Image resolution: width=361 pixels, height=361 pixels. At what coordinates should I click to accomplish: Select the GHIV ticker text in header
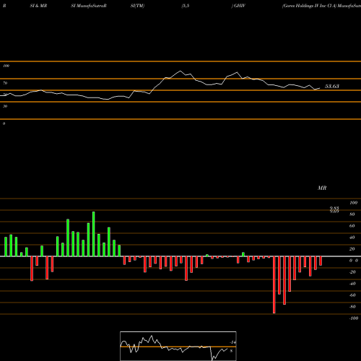[240, 6]
